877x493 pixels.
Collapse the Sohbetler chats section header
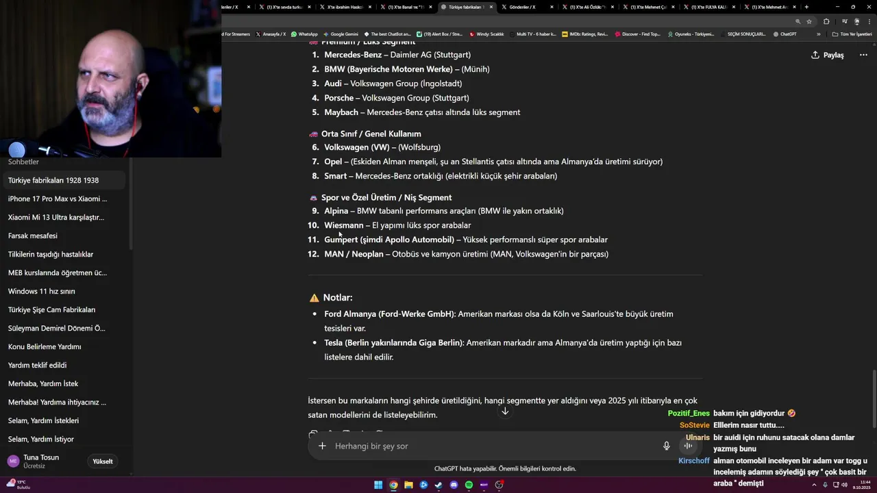[24, 162]
